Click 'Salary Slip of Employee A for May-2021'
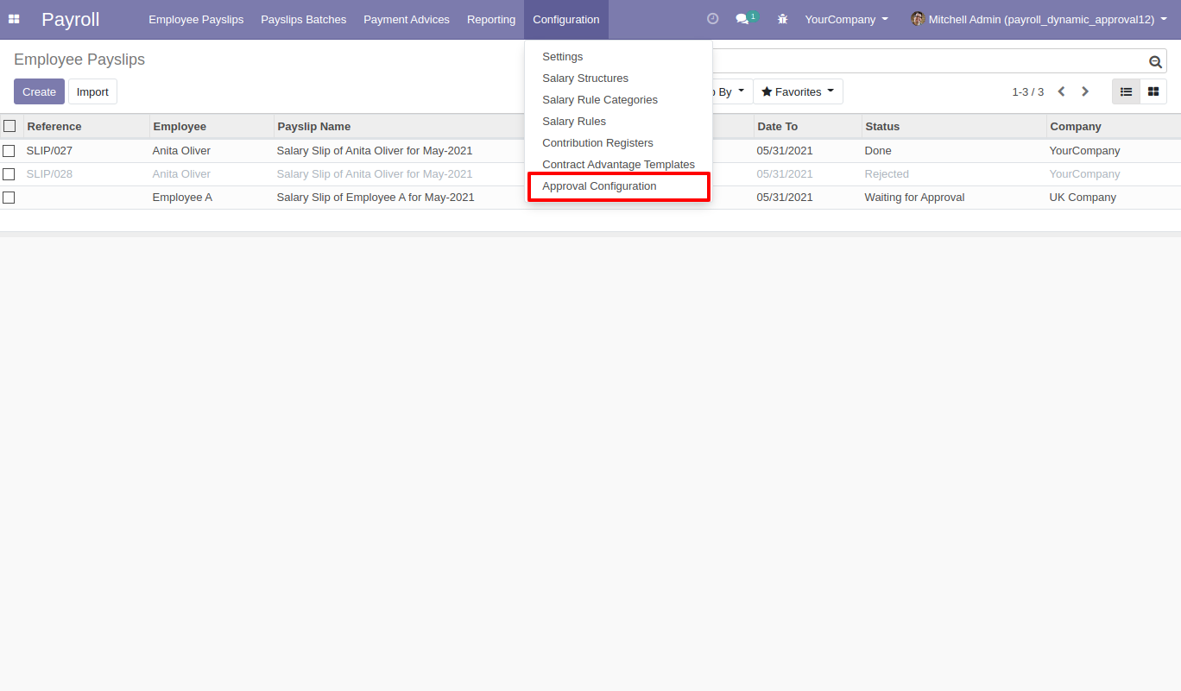Screen dimensions: 1181x691 [x=376, y=198]
